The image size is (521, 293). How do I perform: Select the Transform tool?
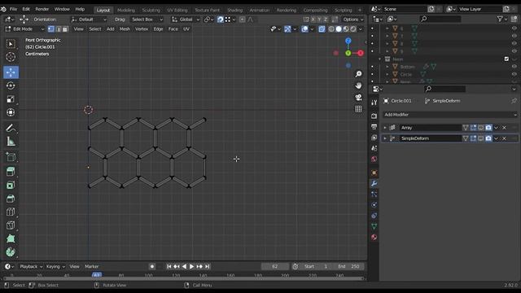tap(11, 112)
